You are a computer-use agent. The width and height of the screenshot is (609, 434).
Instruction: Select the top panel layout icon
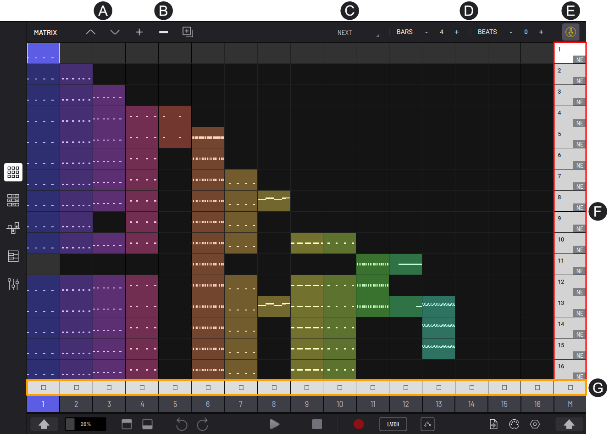click(127, 424)
